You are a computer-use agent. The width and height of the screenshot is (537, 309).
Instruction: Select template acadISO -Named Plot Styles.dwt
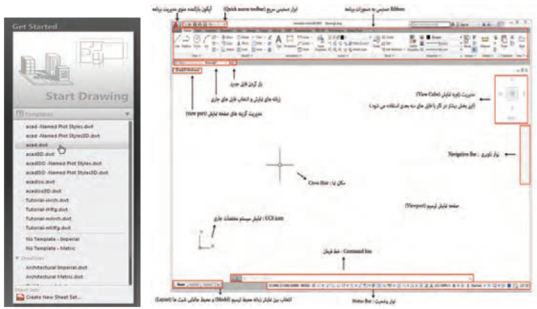tap(63, 163)
